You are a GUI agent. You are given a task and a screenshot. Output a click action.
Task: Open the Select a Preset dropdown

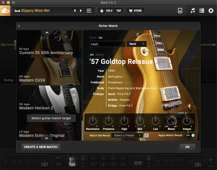click(x=127, y=135)
